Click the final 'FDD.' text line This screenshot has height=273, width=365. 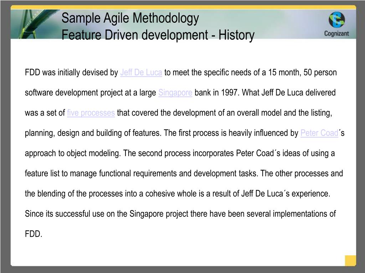pos(34,234)
